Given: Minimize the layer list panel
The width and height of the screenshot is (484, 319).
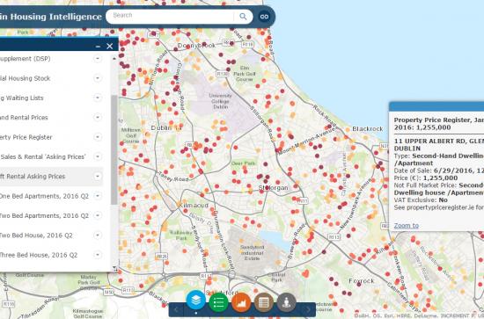Looking at the screenshot, I should [x=99, y=47].
